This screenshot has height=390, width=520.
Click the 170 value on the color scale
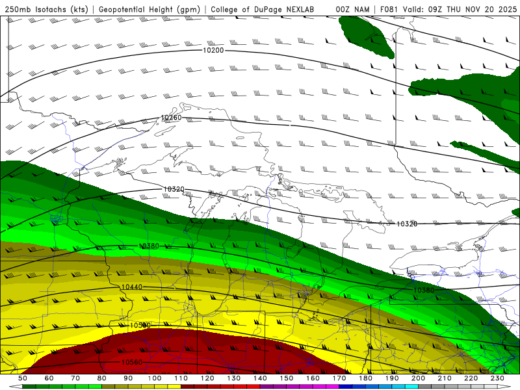(x=339, y=378)
